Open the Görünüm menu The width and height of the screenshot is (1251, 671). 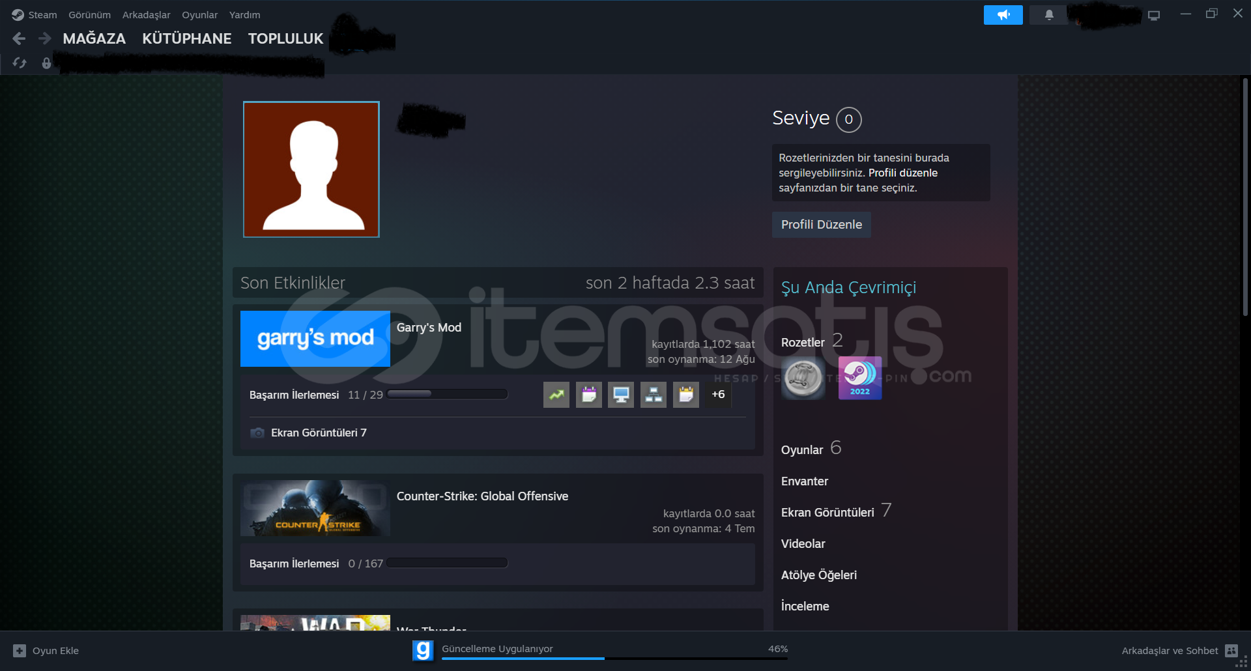tap(90, 14)
